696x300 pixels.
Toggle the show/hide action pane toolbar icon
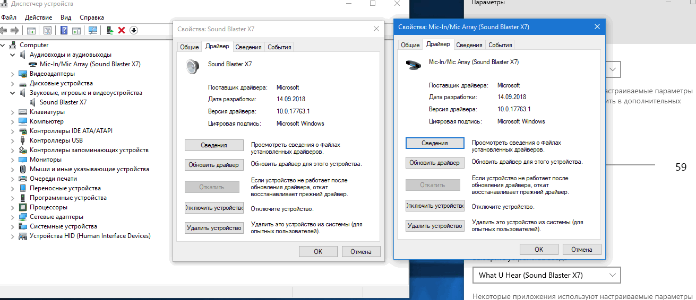pyautogui.click(x=76, y=30)
